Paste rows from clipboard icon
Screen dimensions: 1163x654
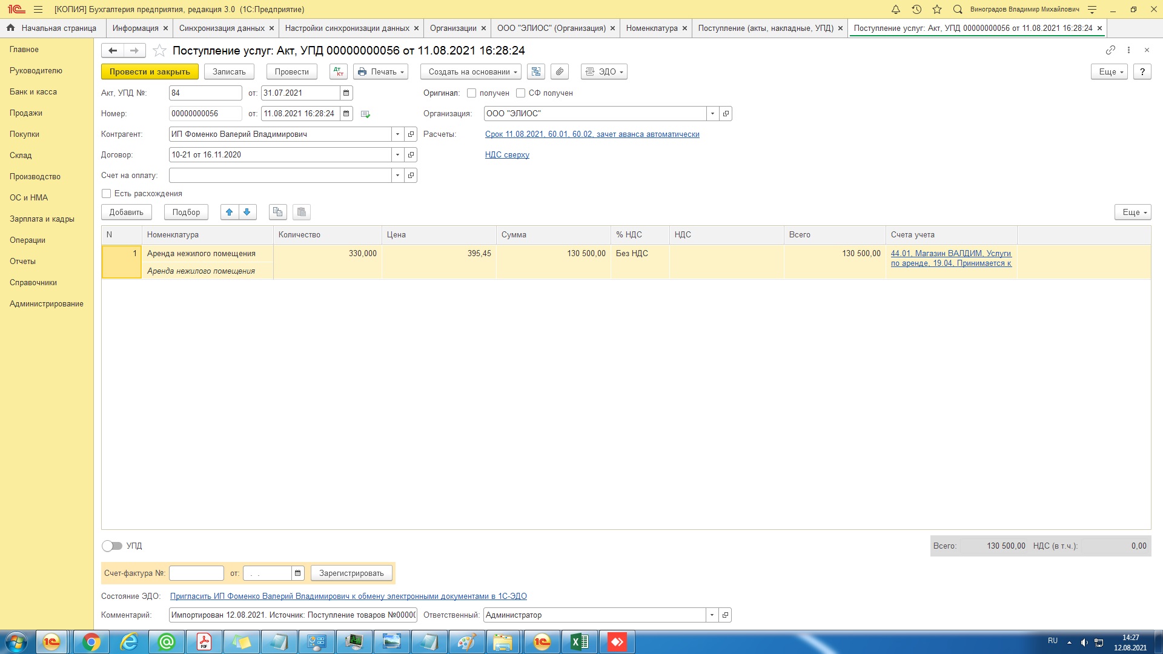coord(302,213)
